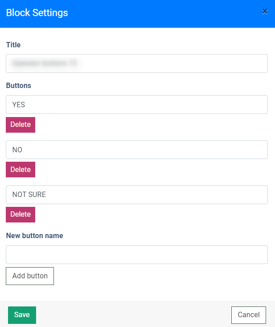Click the Title input field
This screenshot has width=275, height=327.
[178, 63]
